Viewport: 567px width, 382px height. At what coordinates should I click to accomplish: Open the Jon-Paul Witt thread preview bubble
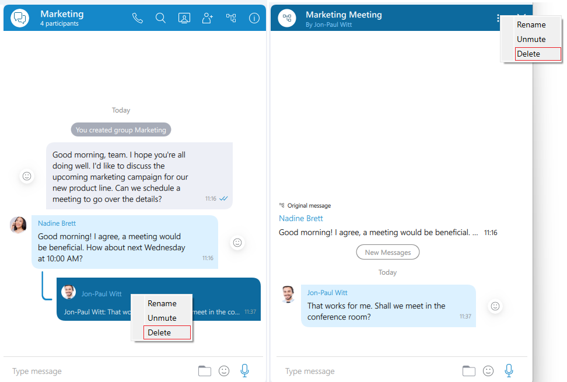point(159,299)
